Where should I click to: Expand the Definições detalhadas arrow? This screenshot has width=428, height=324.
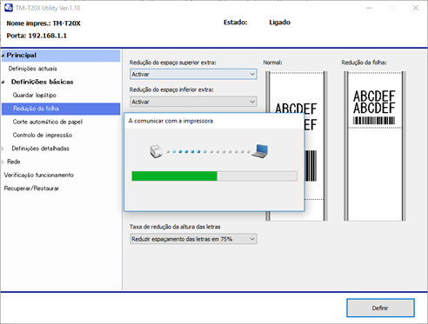[3, 149]
